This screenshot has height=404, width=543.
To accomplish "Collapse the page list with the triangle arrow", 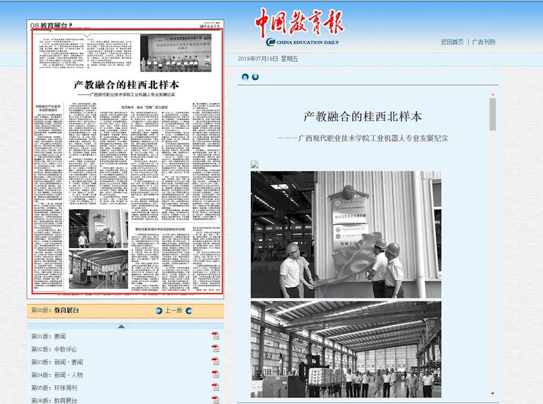I will 121,326.
